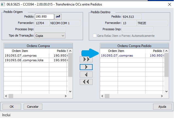Click horizontal scrollbar thumb of Ordens Compra list
174x119 pixels.
point(11,96)
